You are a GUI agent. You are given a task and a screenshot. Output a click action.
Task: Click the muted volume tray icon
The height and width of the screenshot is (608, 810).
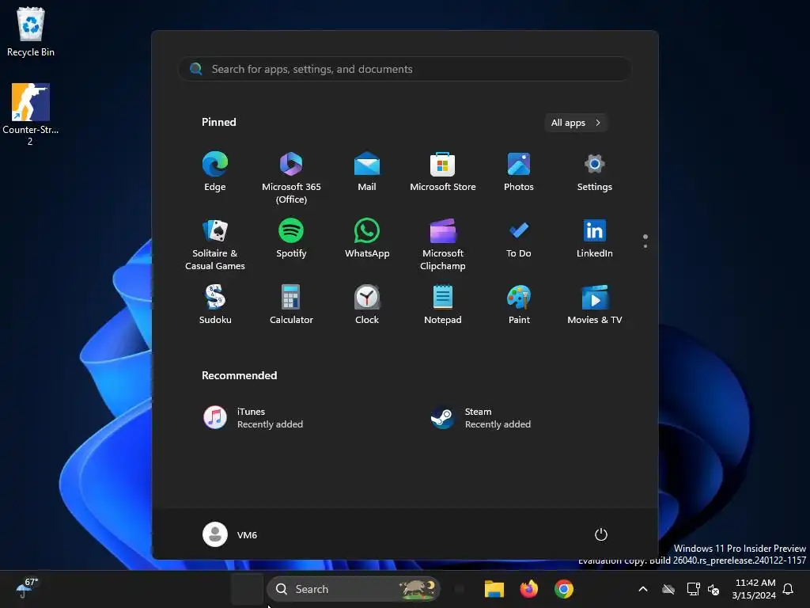tap(713, 589)
